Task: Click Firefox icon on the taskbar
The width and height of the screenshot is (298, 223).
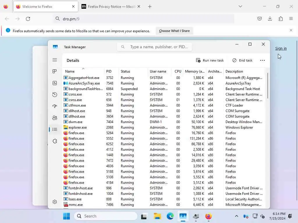Action: (x=208, y=216)
